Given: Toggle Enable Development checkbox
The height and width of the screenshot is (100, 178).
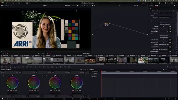Looking at the screenshot, I should [159, 23].
